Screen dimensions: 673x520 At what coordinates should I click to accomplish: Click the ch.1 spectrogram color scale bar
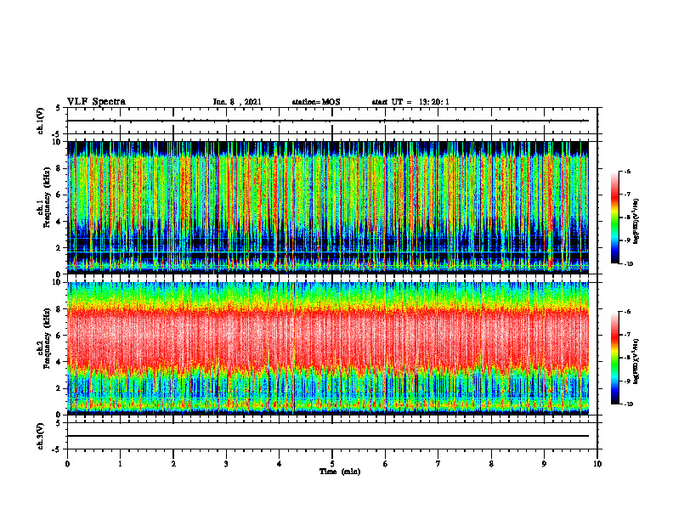614,218
